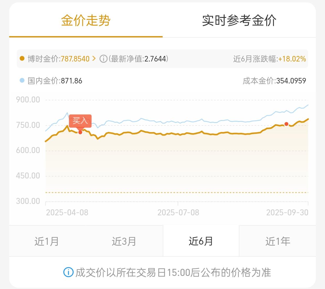Expand the 最新净值 information section
This screenshot has height=289, width=325.
[x=103, y=59]
